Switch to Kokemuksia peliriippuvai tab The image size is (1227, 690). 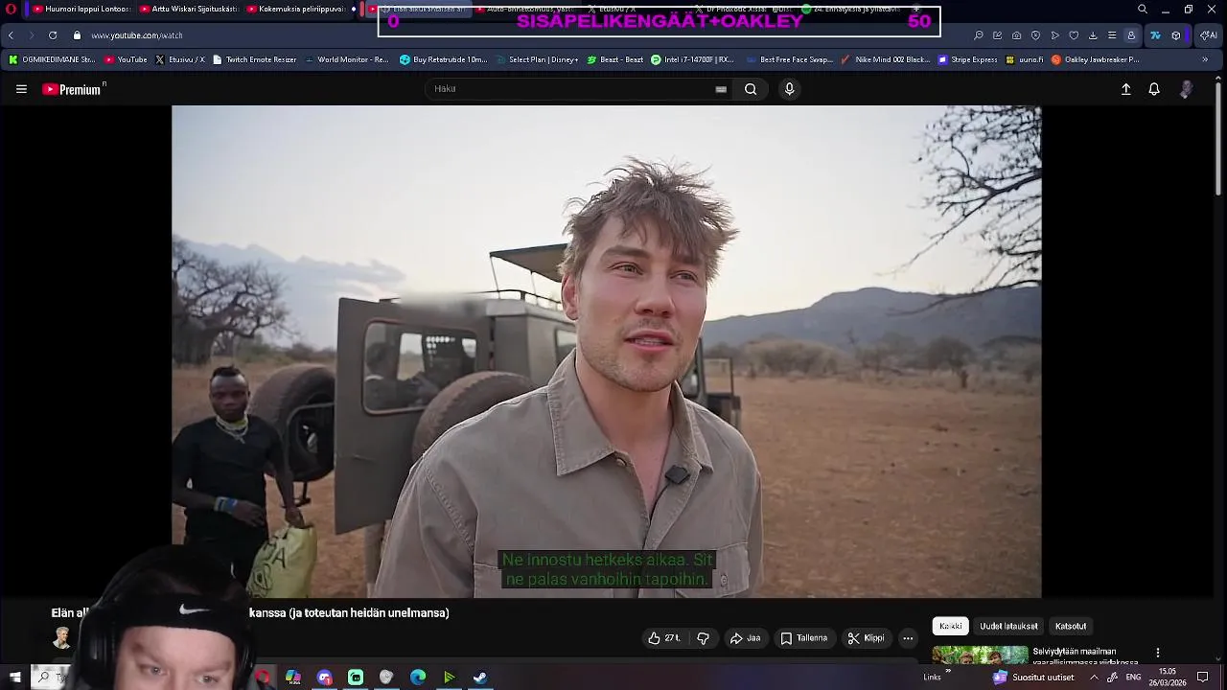click(x=294, y=9)
